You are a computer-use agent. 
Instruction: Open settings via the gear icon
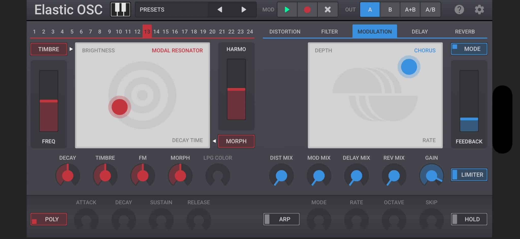tap(479, 10)
